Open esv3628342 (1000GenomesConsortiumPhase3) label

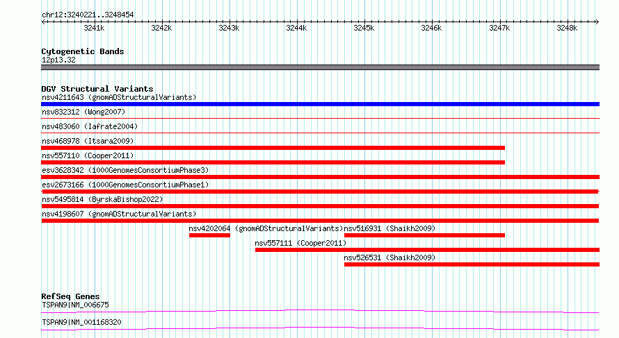pyautogui.click(x=125, y=170)
